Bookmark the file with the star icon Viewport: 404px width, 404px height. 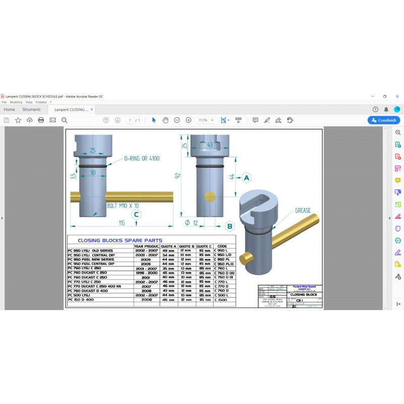[18, 120]
